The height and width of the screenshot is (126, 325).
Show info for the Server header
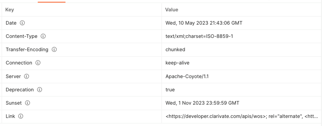click(x=27, y=76)
